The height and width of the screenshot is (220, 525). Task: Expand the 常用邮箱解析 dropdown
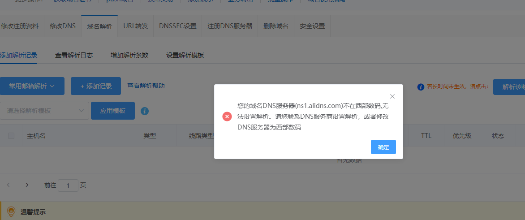pyautogui.click(x=32, y=86)
